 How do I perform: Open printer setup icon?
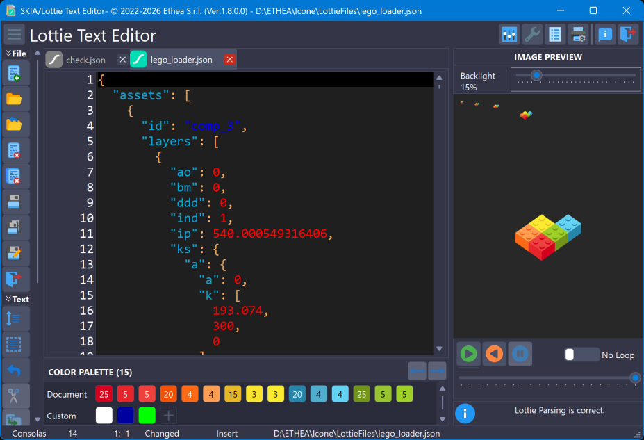coord(578,35)
